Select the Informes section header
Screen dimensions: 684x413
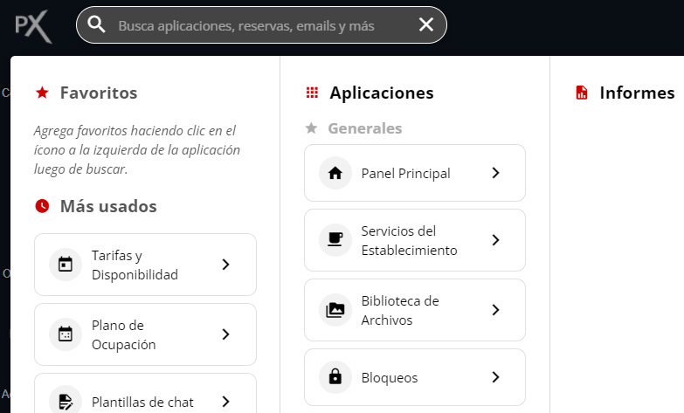[x=636, y=93]
